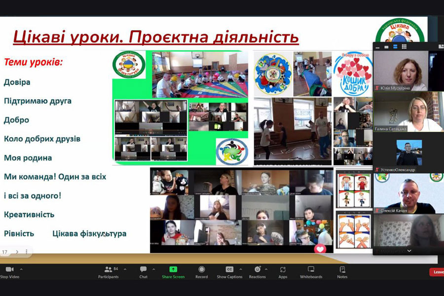Viewport: 444px width, 296px height.
Task: Click the topic Коло добрих друзів
Action: [42, 139]
